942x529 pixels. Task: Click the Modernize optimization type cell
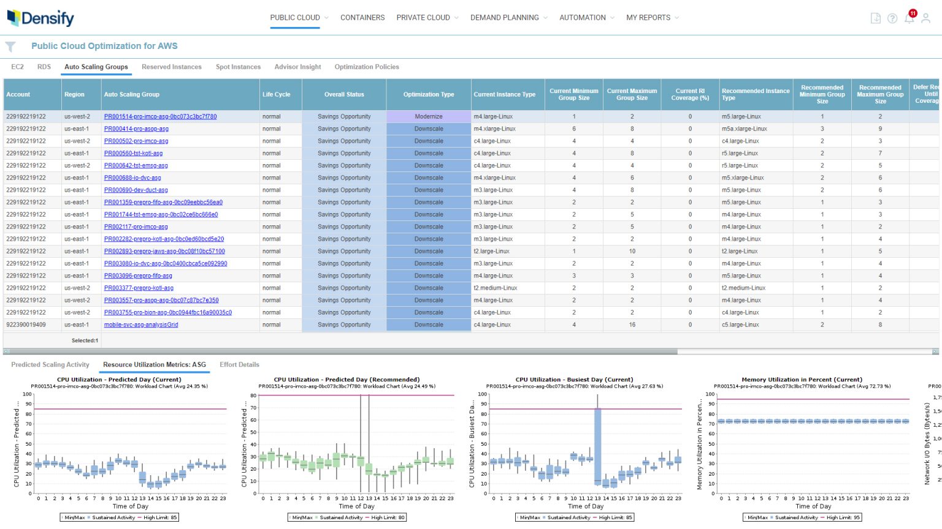(428, 116)
